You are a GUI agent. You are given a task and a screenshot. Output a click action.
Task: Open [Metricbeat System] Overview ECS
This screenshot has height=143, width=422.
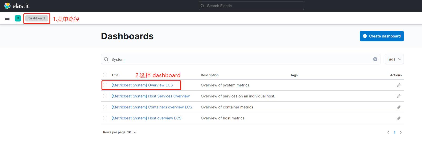coord(142,85)
